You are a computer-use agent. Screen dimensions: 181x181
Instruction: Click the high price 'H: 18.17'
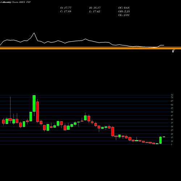(95, 8)
